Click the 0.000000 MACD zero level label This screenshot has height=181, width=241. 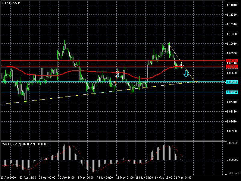pyautogui.click(x=233, y=160)
